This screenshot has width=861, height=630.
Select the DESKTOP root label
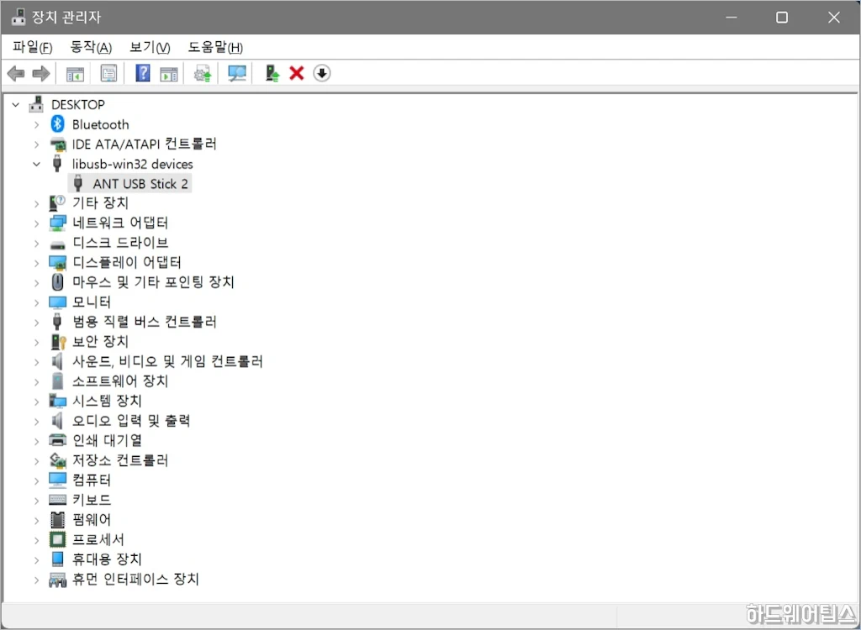[78, 104]
